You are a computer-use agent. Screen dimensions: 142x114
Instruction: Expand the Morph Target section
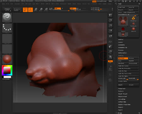point(123,94)
